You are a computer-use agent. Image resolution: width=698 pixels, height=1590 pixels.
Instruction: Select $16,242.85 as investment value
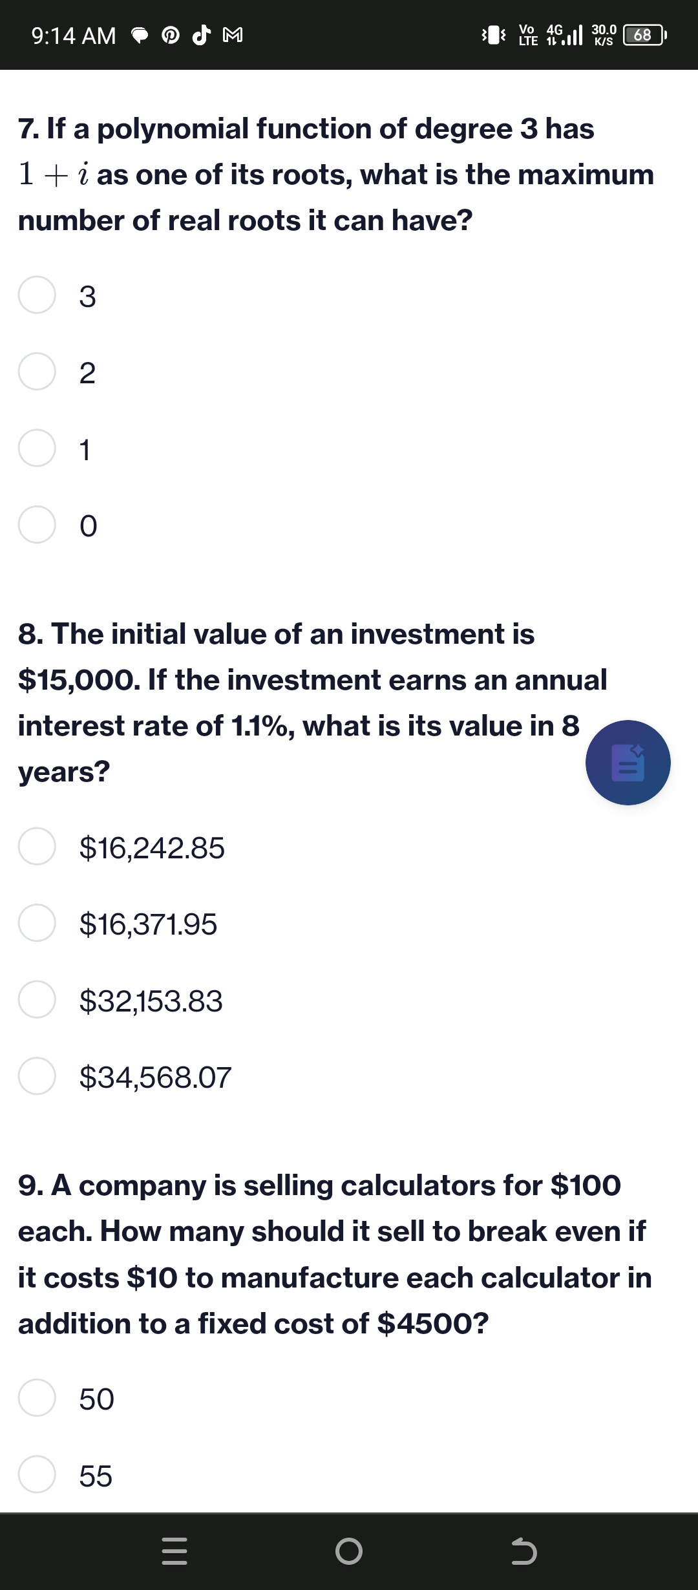click(x=37, y=846)
